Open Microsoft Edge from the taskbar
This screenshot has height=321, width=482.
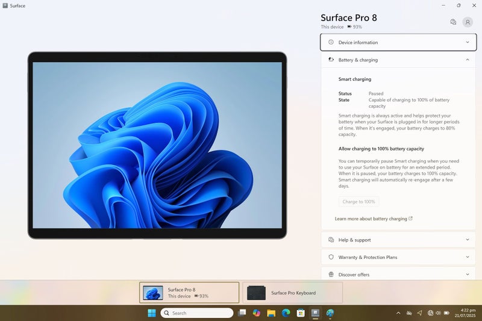pyautogui.click(x=286, y=313)
